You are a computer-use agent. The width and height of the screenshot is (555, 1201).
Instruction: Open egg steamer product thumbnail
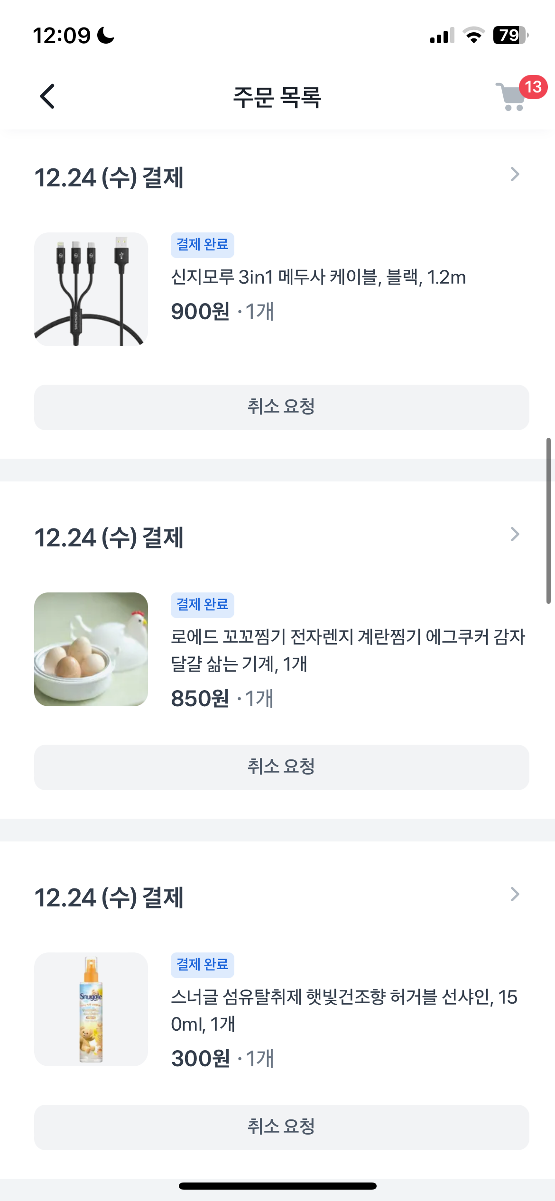(x=91, y=649)
